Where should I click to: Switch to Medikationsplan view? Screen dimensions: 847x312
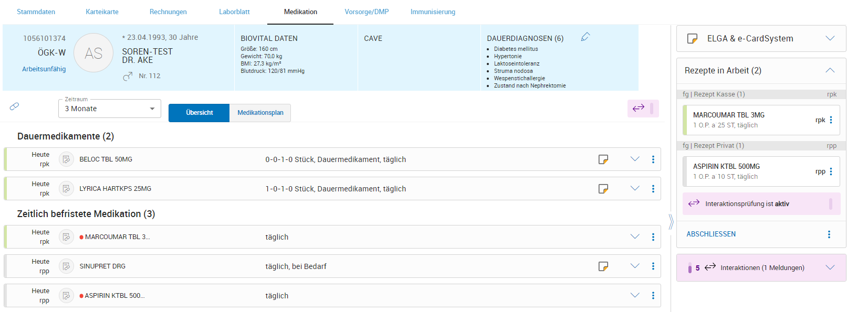pos(260,113)
